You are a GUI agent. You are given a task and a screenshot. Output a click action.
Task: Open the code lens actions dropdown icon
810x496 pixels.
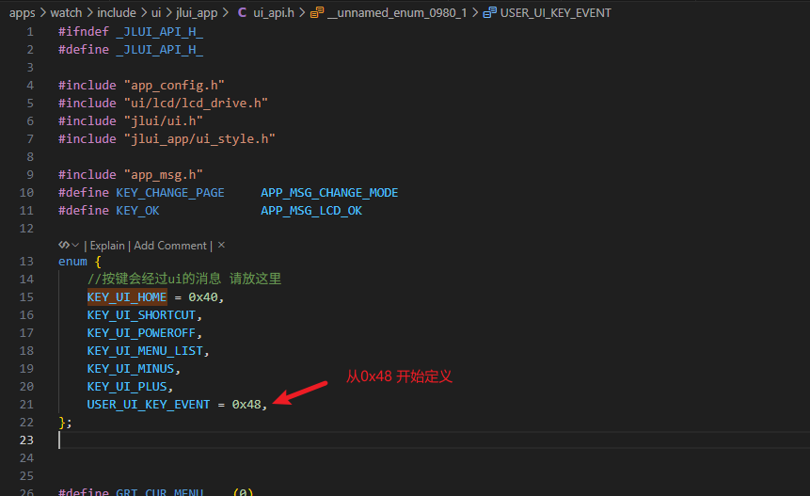68,245
